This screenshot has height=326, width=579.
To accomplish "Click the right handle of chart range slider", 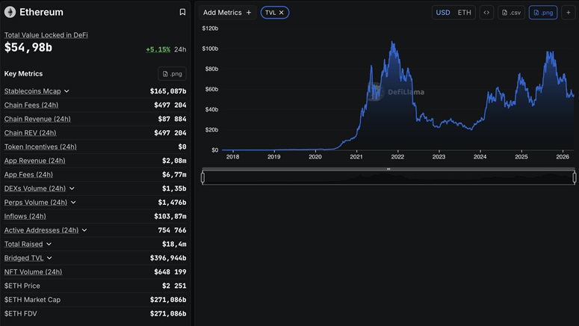I will click(x=575, y=178).
